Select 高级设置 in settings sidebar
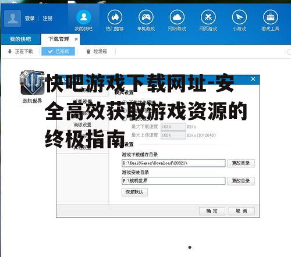The width and height of the screenshot is (291, 257). pyautogui.click(x=83, y=125)
